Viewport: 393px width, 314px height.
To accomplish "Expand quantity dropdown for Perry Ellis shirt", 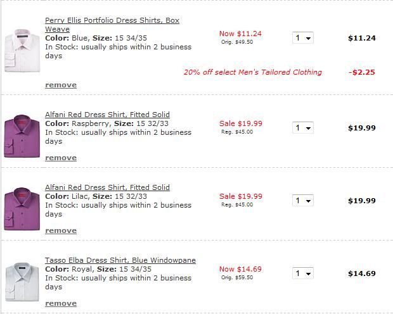I will click(x=303, y=38).
